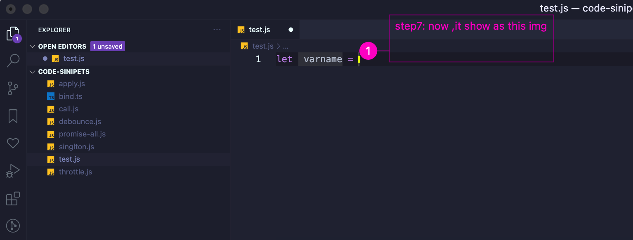Screen dimensions: 633x240
Task: Collapse the CODE-SINIPETS folder
Action: [x=32, y=71]
